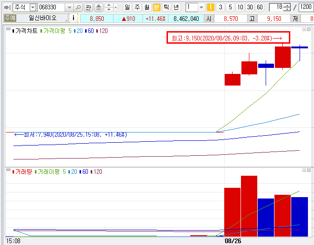Select the 10-minute interval button
The height and width of the screenshot is (245, 314).
pyautogui.click(x=240, y=7)
